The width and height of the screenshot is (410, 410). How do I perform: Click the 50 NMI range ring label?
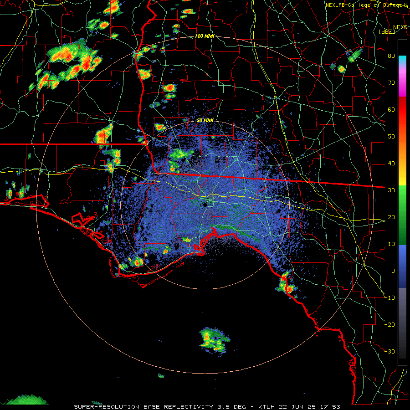click(205, 121)
